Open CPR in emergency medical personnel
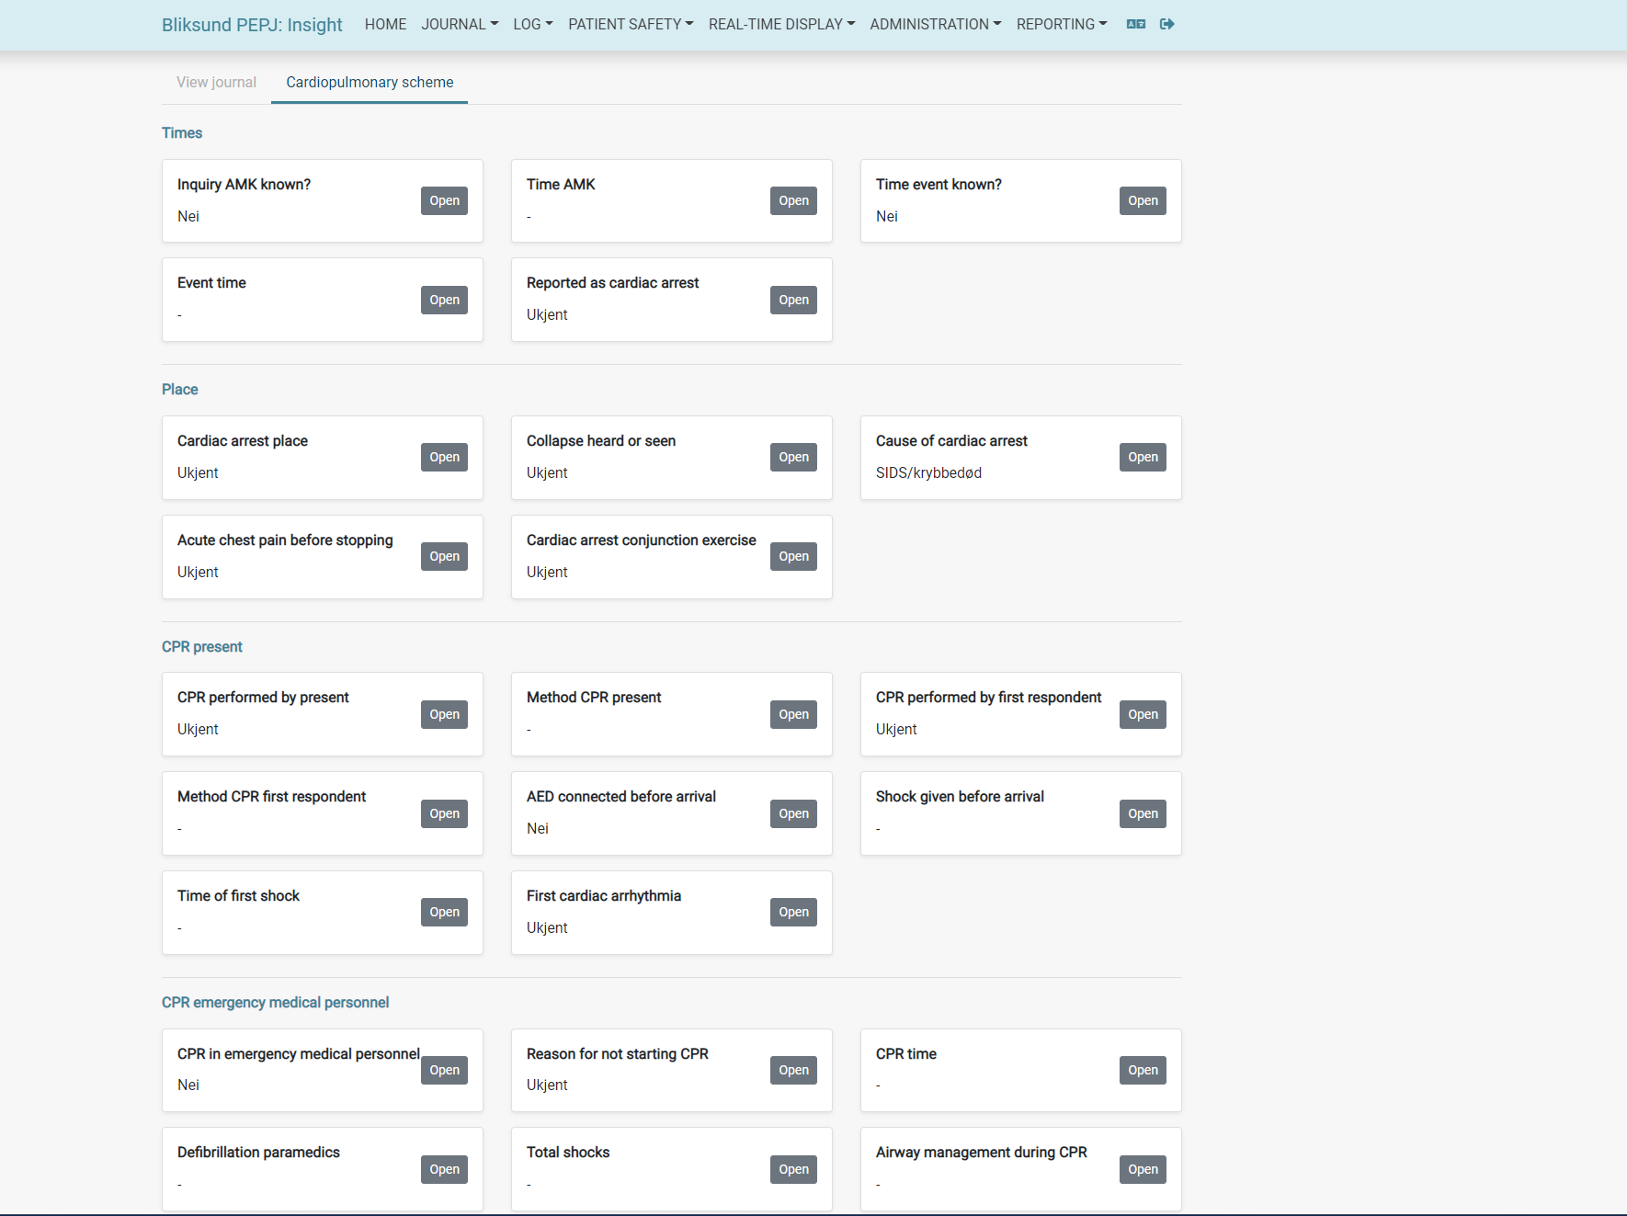 coord(444,1070)
